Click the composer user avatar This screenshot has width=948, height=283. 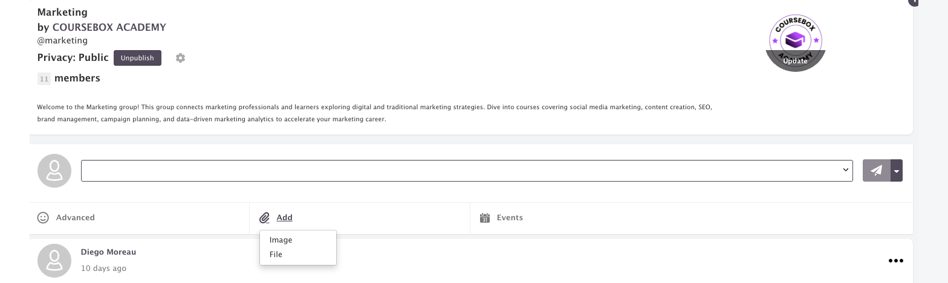54,171
